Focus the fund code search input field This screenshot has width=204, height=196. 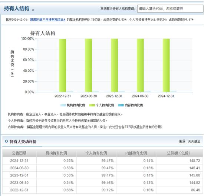point(170,9)
